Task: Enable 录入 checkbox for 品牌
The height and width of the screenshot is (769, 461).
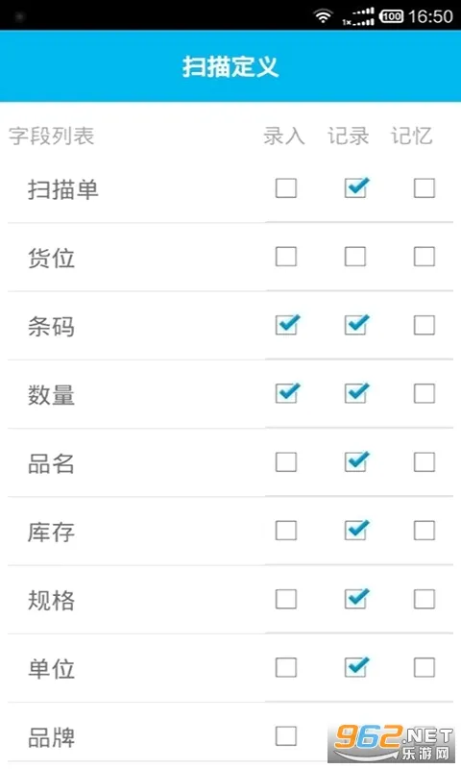Action: pos(286,735)
